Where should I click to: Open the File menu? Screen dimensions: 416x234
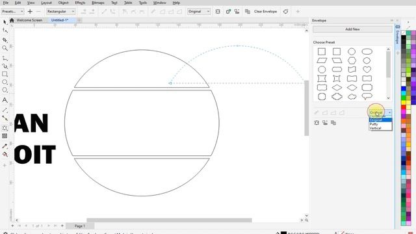pyautogui.click(x=6, y=3)
